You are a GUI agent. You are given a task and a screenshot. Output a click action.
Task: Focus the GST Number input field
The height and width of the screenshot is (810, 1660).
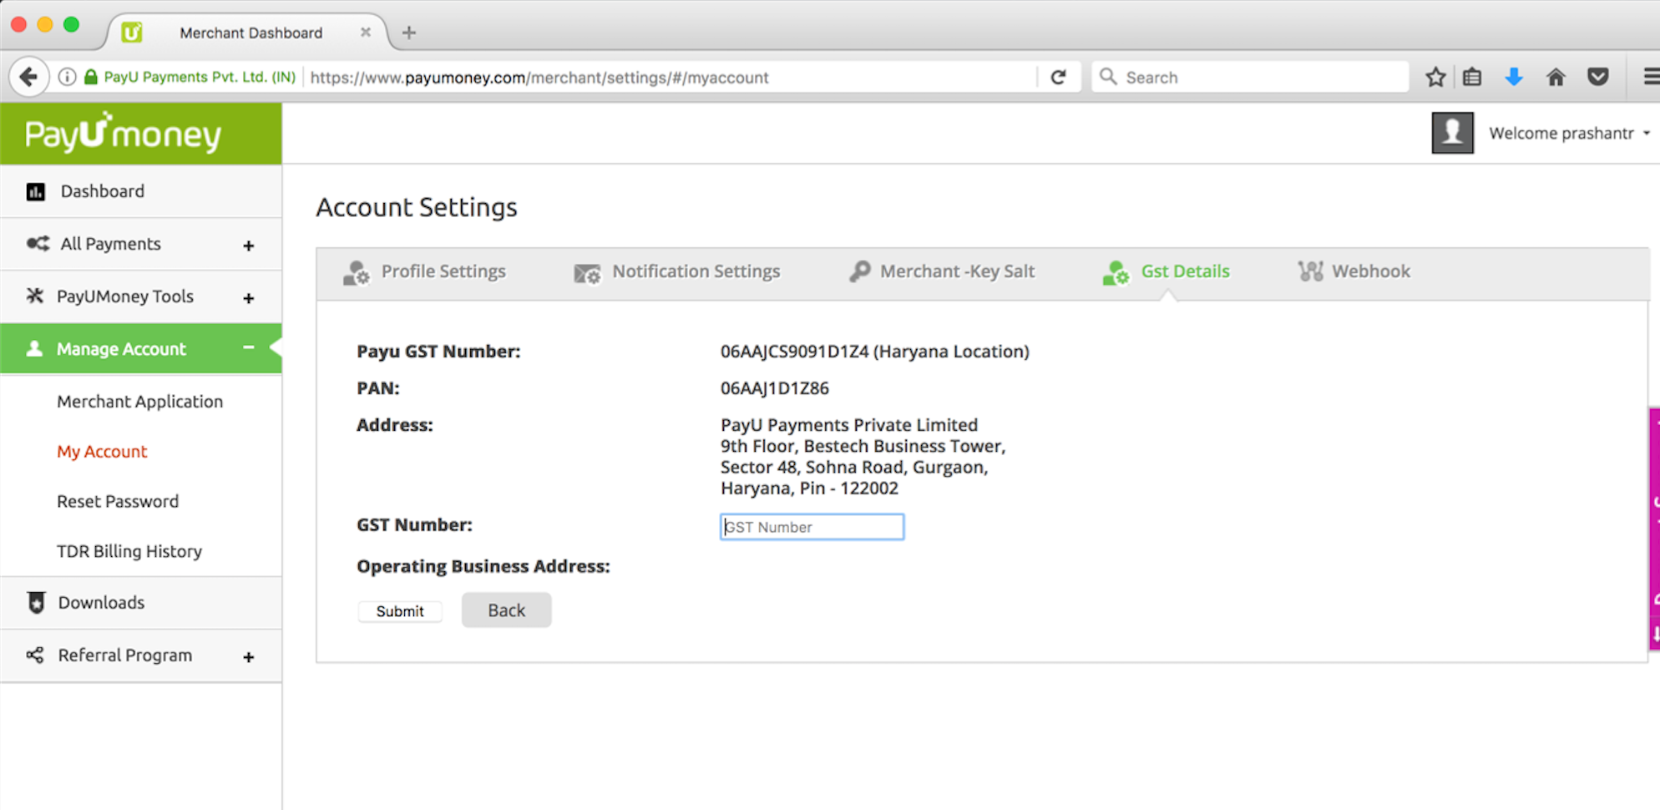(x=812, y=527)
